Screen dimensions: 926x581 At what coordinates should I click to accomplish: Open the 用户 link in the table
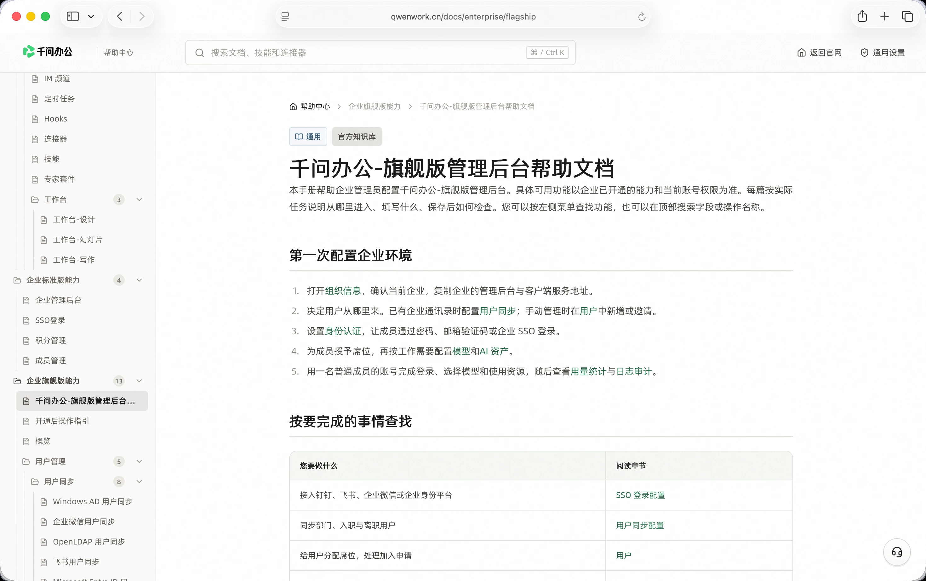(x=624, y=556)
